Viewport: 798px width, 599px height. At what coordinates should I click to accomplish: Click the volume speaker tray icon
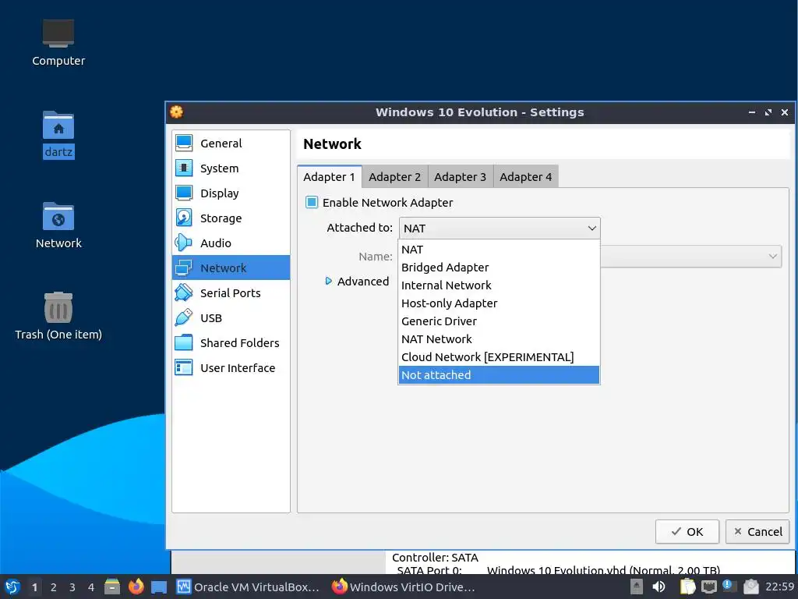(659, 587)
